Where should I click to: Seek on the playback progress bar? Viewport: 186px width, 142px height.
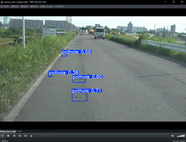93,131
